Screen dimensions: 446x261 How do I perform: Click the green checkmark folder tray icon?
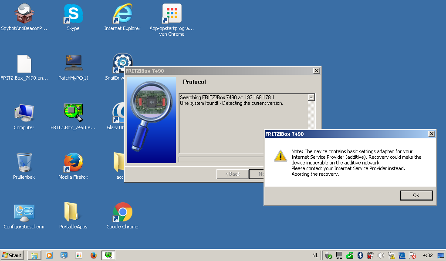tap(350, 255)
